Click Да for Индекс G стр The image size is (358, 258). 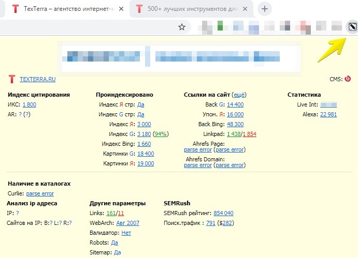point(140,114)
